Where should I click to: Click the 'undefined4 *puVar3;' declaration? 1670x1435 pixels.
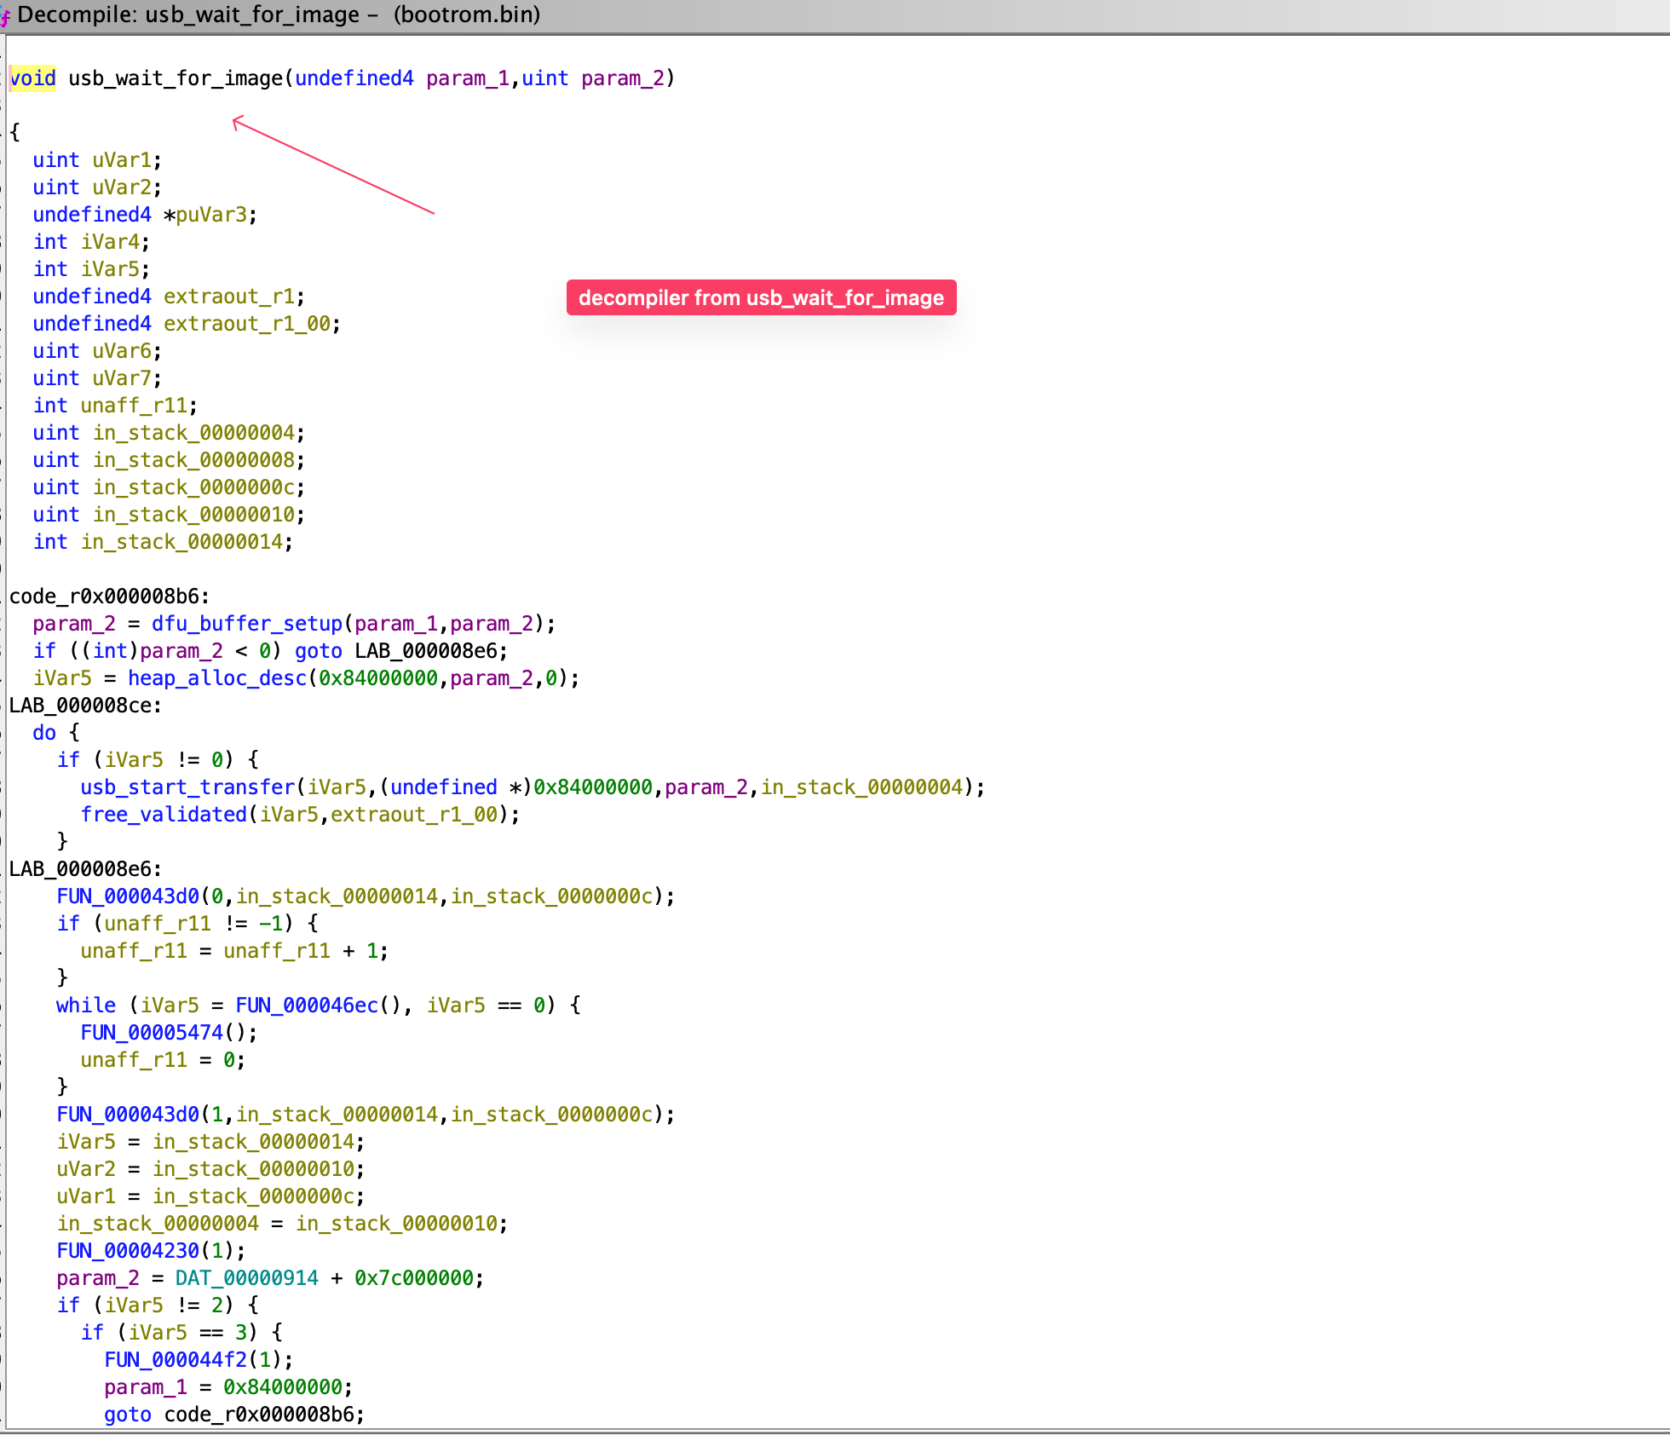click(x=145, y=215)
